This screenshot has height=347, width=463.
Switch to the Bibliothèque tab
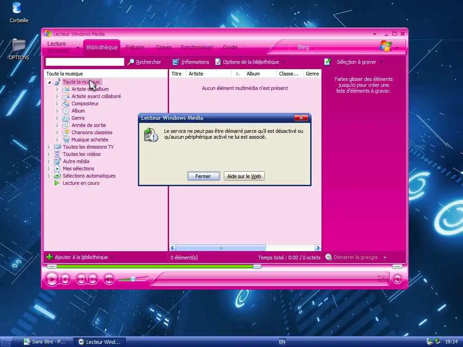pos(102,47)
